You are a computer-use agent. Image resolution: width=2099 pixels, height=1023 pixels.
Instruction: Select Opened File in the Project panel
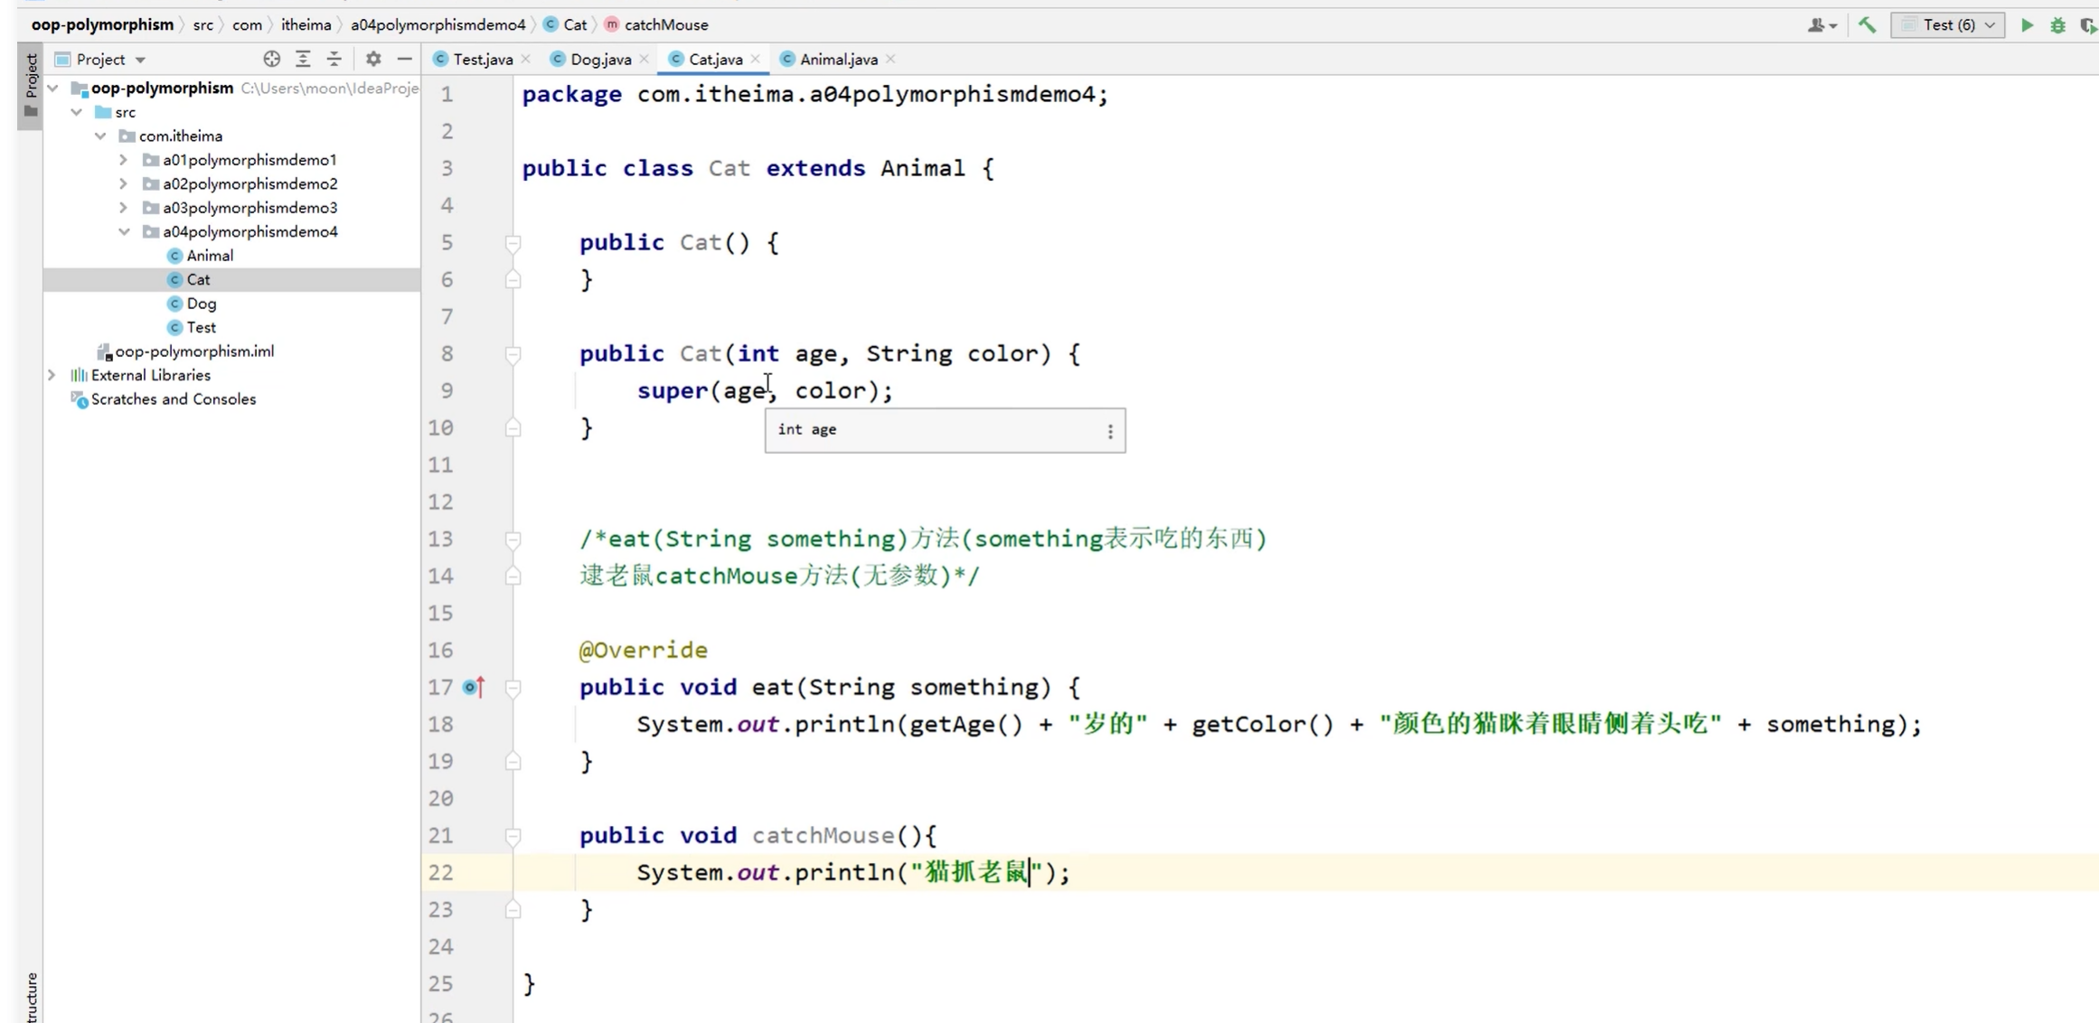271,58
